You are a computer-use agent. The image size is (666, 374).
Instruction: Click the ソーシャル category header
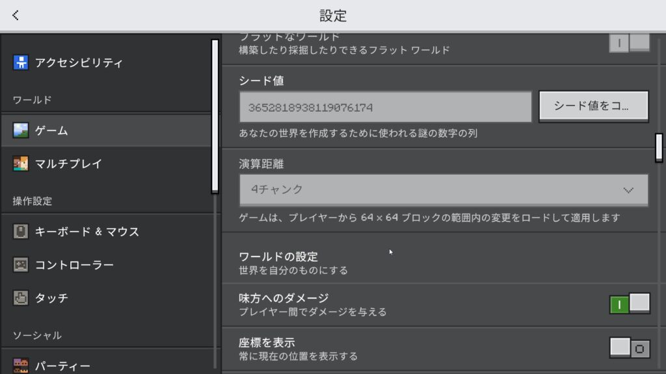(x=37, y=336)
